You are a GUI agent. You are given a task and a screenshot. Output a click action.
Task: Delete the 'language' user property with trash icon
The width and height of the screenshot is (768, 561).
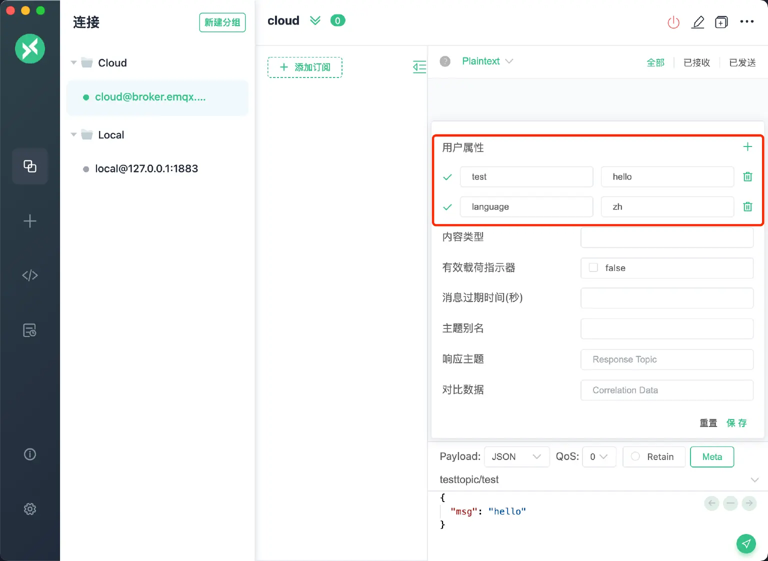(x=748, y=206)
